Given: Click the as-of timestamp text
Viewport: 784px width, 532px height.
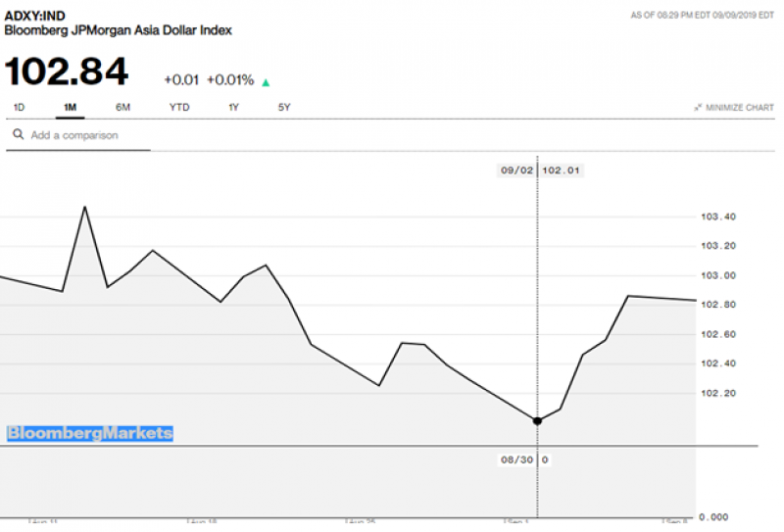Looking at the screenshot, I should (x=702, y=15).
